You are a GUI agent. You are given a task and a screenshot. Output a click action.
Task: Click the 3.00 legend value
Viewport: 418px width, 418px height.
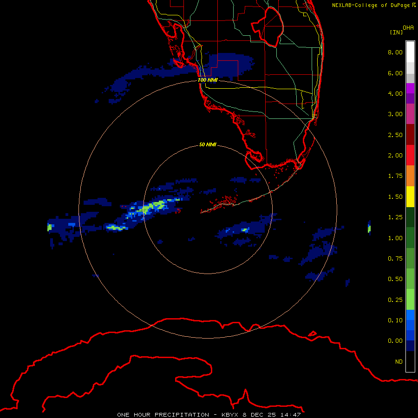[395, 114]
